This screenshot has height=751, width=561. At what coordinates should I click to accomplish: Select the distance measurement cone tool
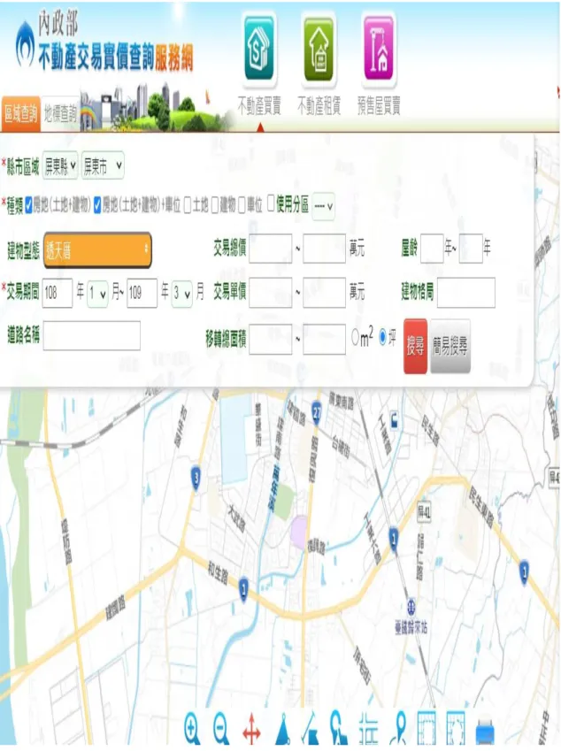[x=283, y=730]
